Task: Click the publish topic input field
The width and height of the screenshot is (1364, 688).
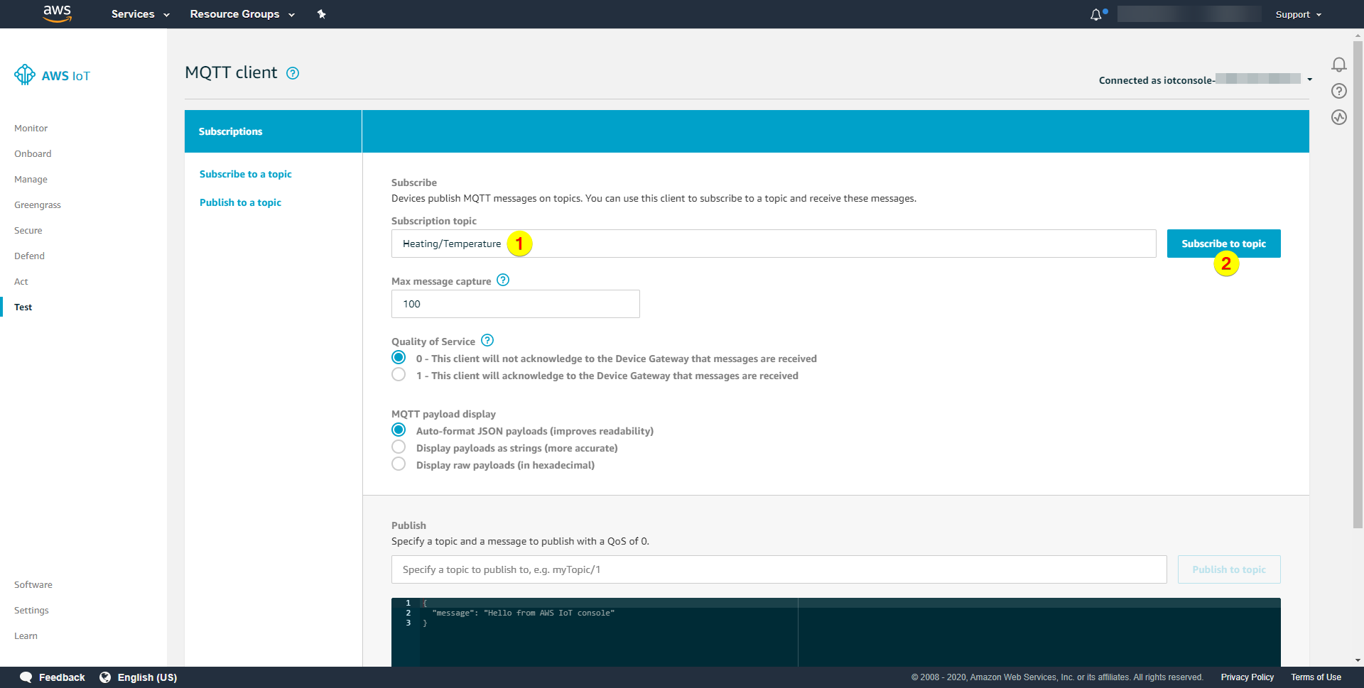Action: (779, 569)
